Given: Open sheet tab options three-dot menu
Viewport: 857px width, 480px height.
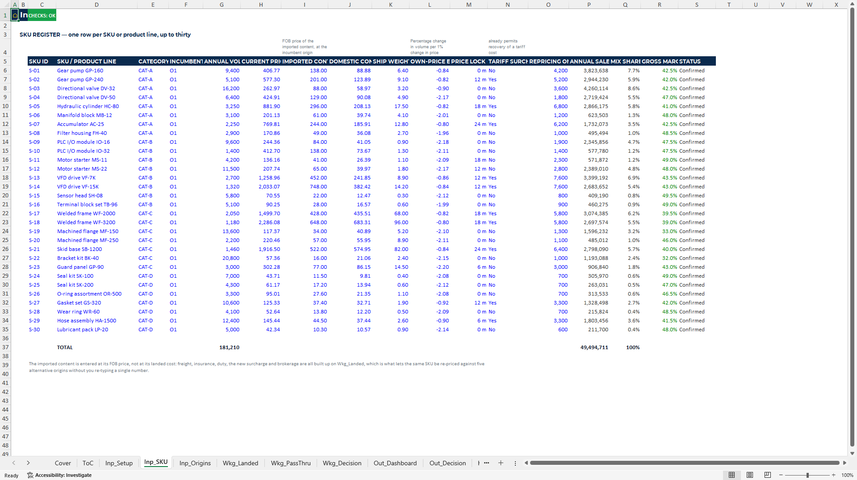Looking at the screenshot, I should [515, 463].
